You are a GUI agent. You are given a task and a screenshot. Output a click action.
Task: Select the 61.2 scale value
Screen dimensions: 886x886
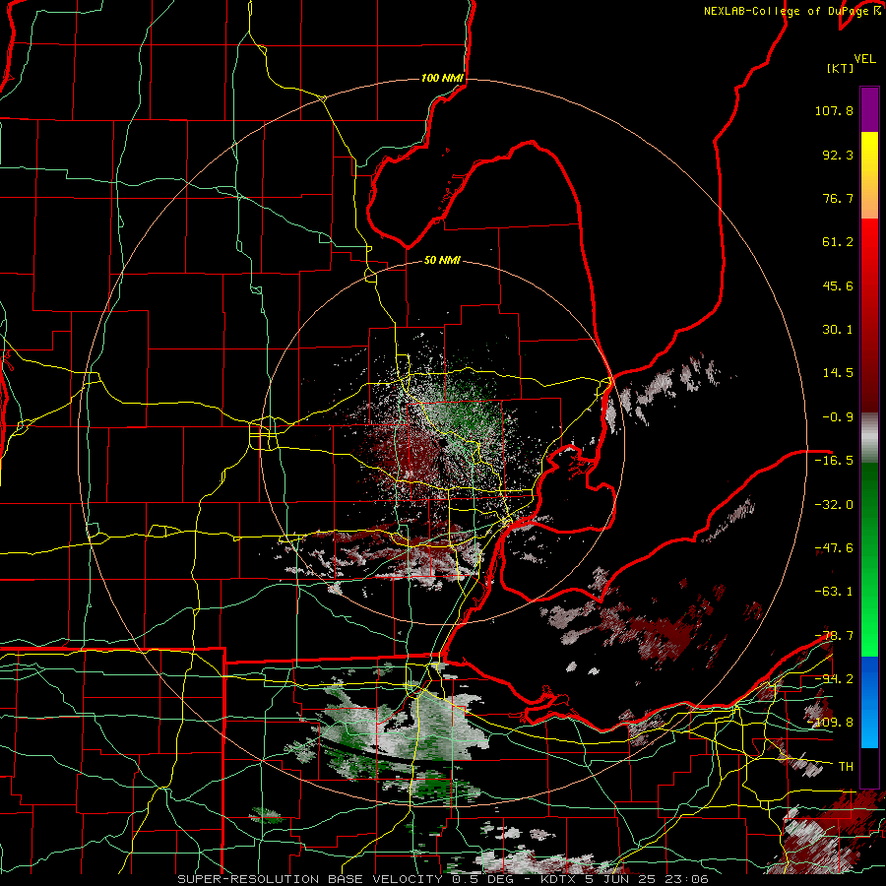(x=838, y=242)
